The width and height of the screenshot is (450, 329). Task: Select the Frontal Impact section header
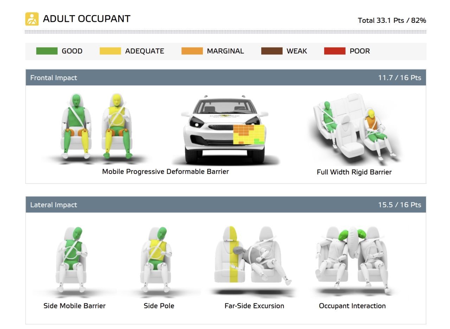coord(226,78)
